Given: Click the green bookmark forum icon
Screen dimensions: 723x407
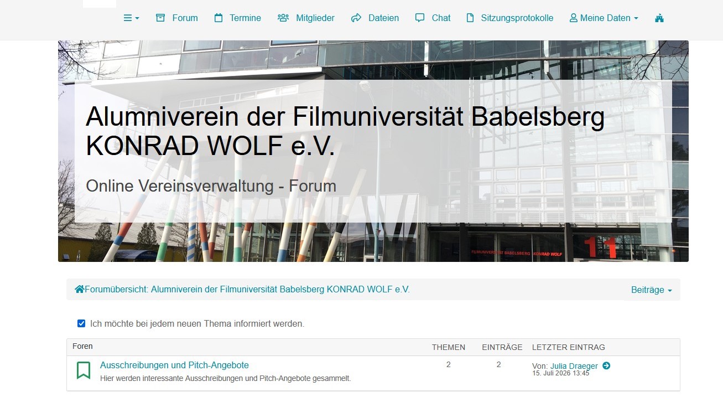Looking at the screenshot, I should pyautogui.click(x=84, y=370).
